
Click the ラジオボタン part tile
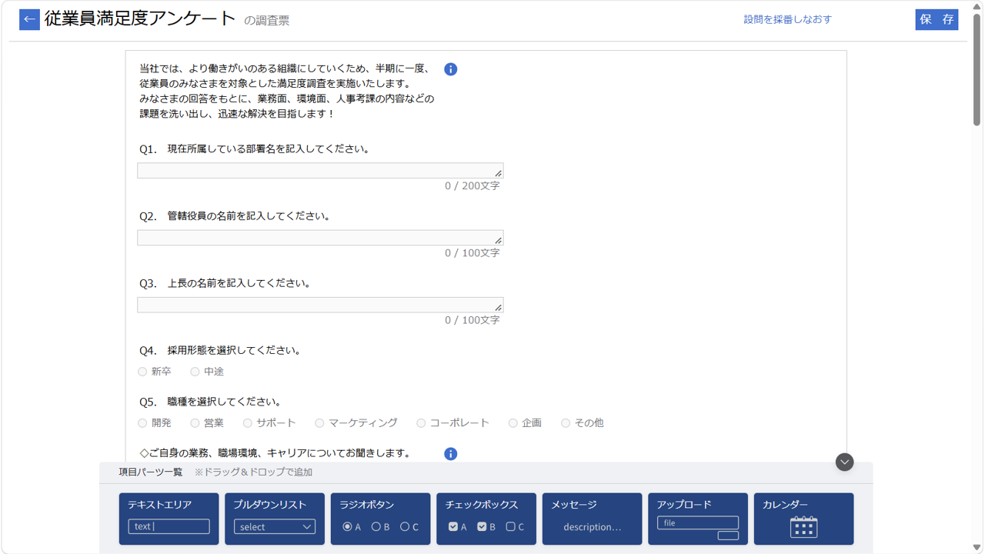[x=380, y=519]
